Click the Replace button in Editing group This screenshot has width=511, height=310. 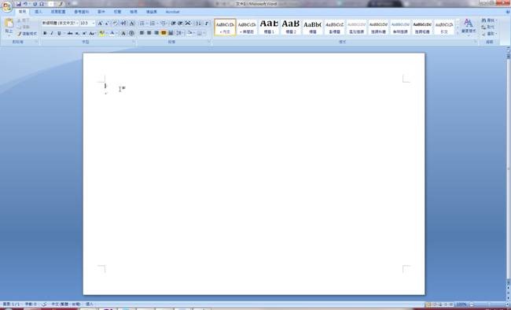click(x=488, y=27)
